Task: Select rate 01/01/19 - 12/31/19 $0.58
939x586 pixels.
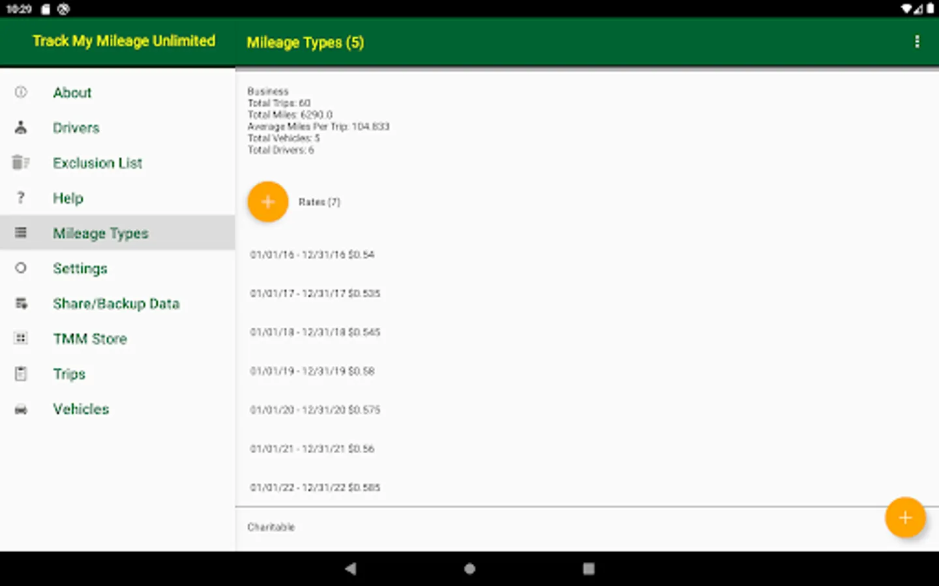Action: click(312, 371)
